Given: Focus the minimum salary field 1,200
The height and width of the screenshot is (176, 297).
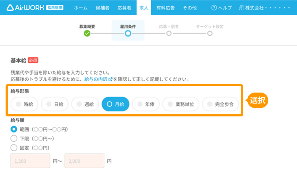Looking at the screenshot, I should point(30,161).
